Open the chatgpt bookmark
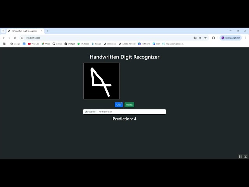Screen dimensions: 249x187 click(70, 44)
